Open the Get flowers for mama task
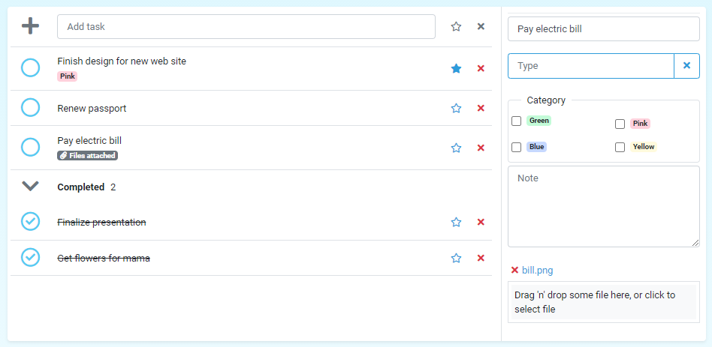Image resolution: width=712 pixels, height=347 pixels. click(104, 259)
